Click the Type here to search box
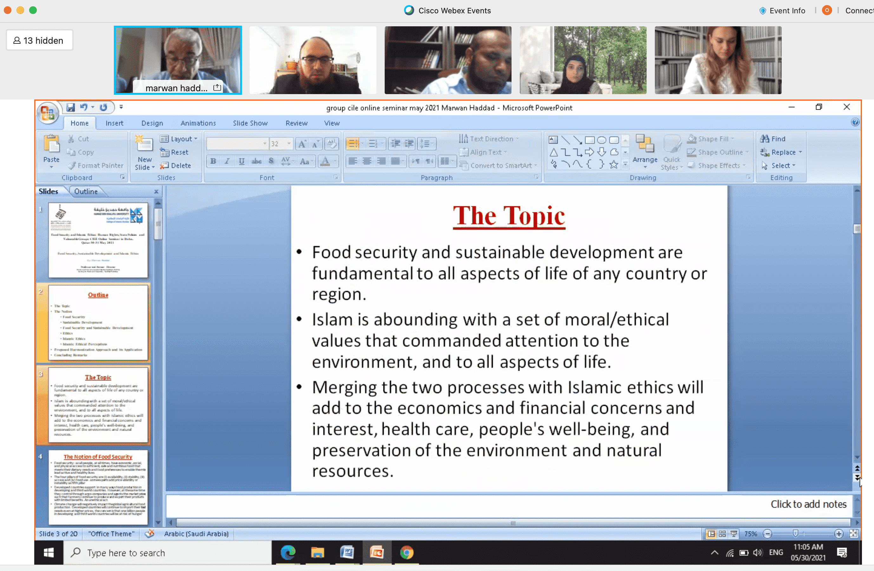The height and width of the screenshot is (571, 874). (x=168, y=553)
